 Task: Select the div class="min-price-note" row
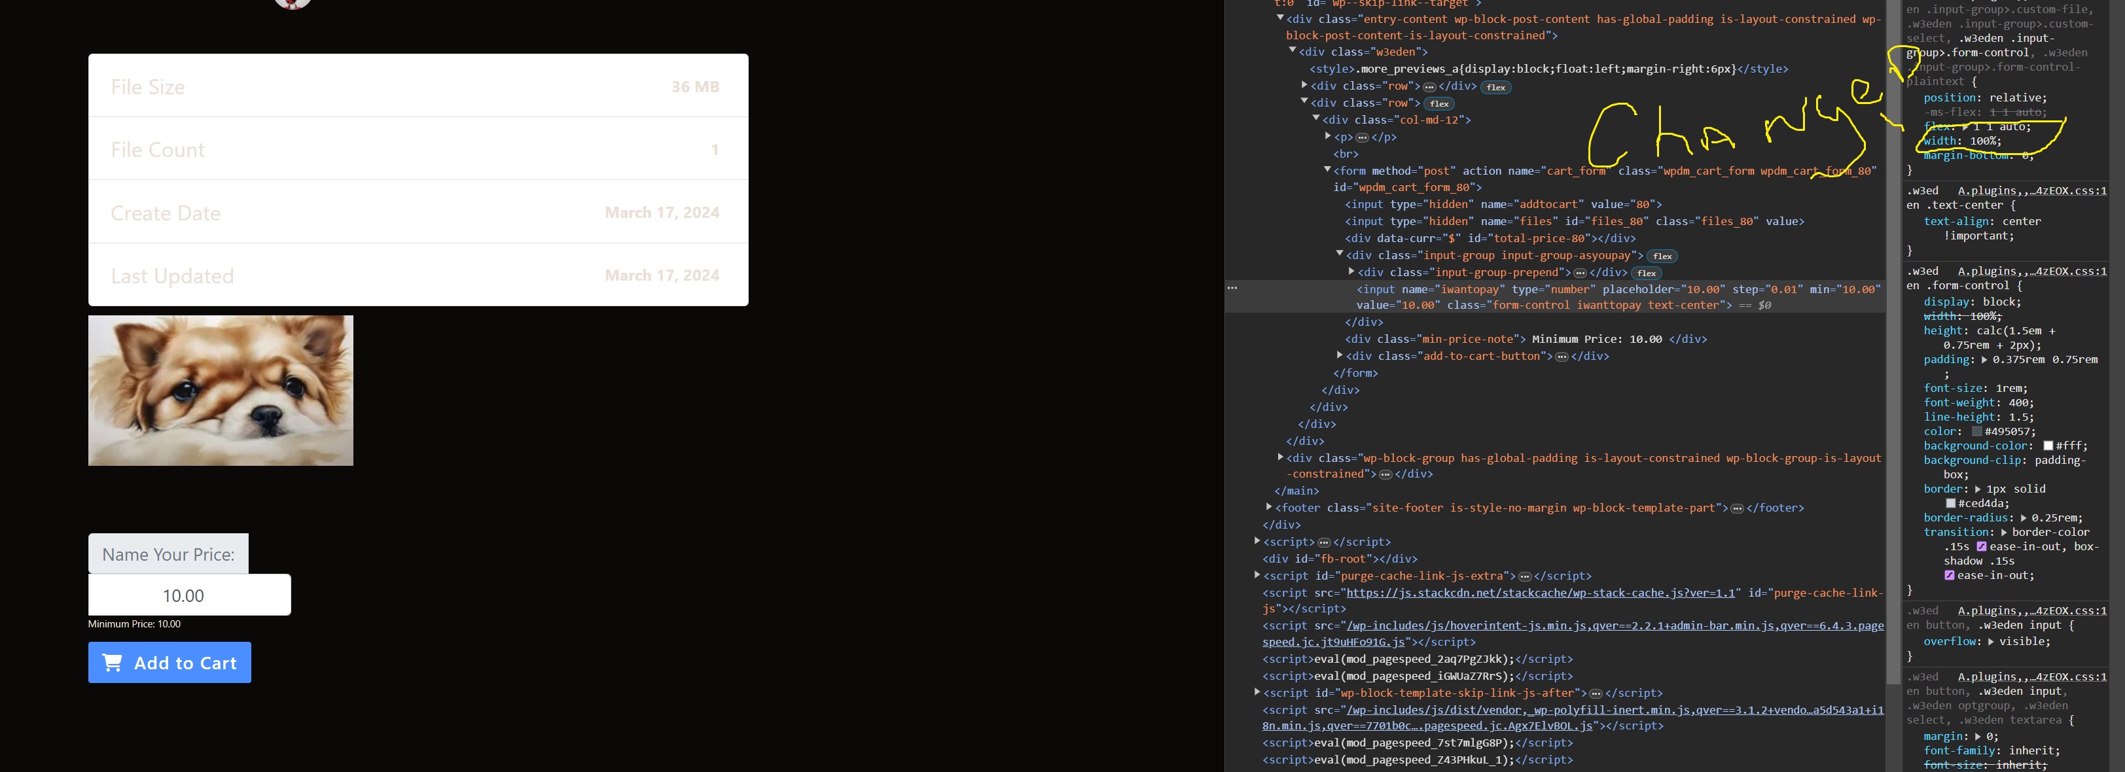tap(1526, 340)
